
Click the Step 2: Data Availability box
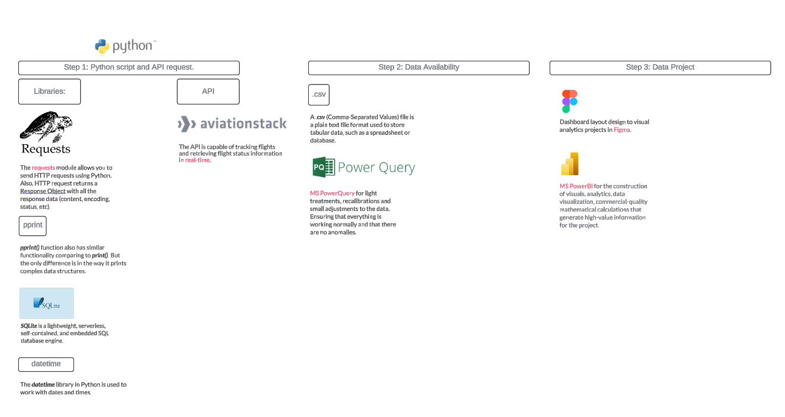tap(419, 67)
